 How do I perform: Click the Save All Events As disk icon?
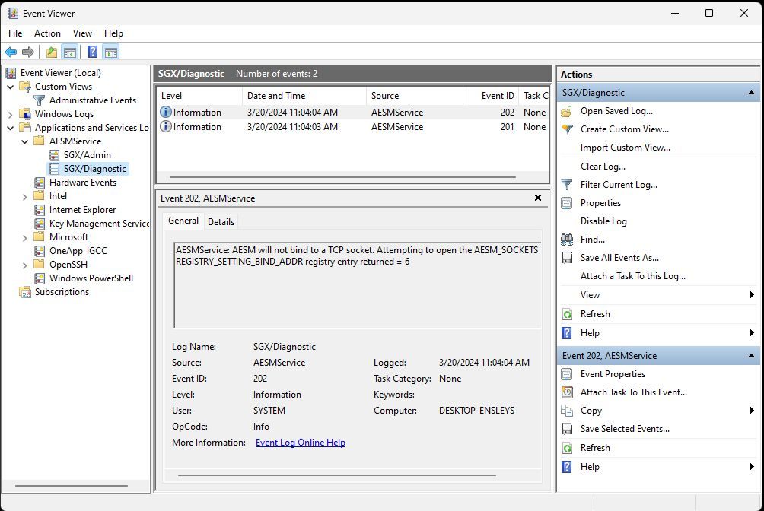coord(567,258)
